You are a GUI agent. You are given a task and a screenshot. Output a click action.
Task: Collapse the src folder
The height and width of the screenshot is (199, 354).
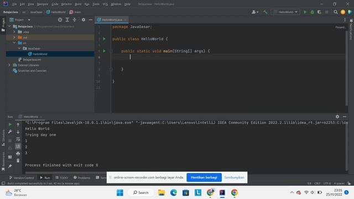(x=14, y=43)
